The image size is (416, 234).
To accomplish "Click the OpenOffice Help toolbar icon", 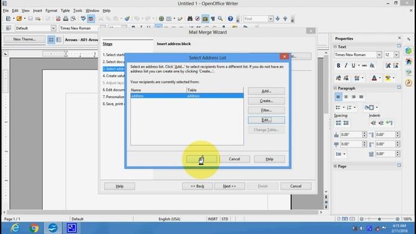I will coord(230,19).
